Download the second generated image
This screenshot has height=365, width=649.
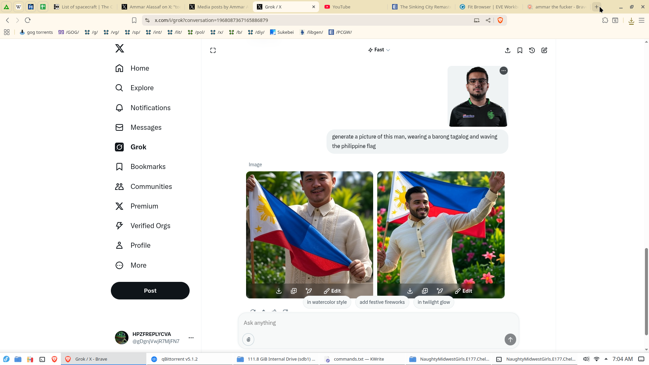coord(410,291)
